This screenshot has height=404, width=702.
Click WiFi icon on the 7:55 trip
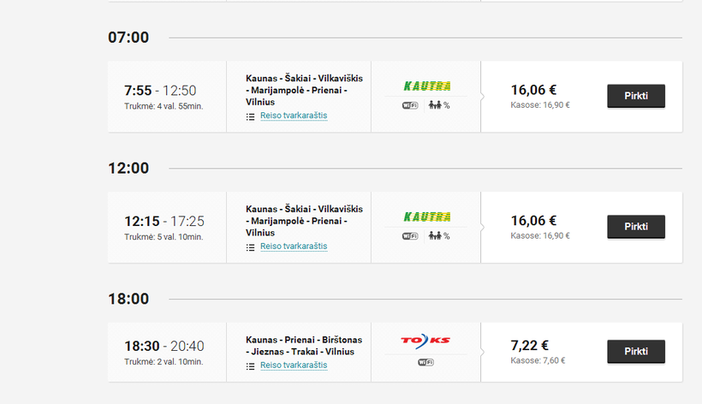[x=410, y=105]
